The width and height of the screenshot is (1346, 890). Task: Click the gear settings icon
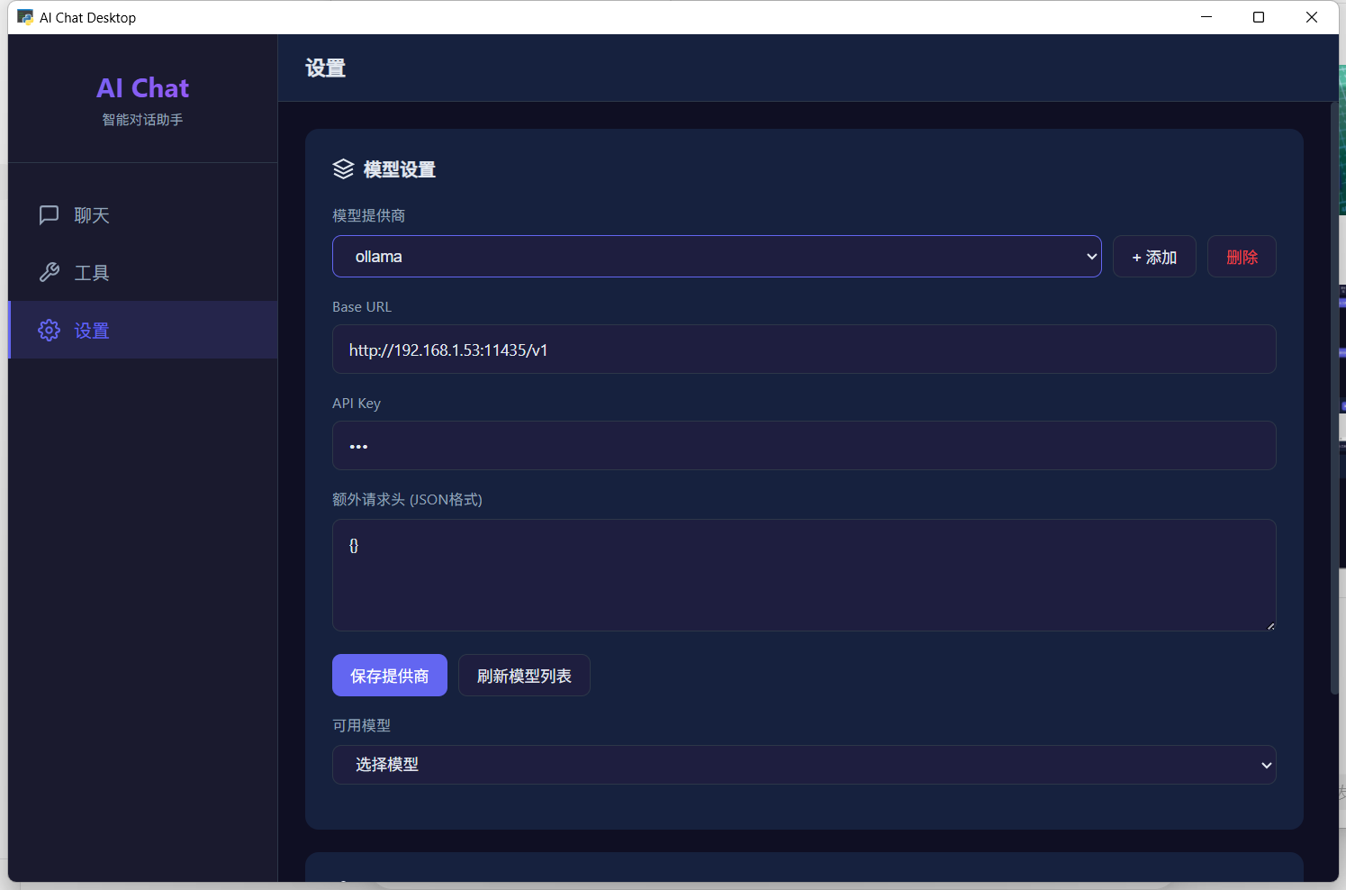[x=50, y=331]
